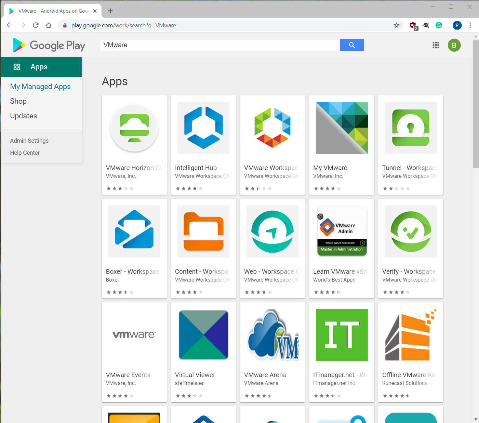
Task: Go to Google Play home logo
Action: tap(49, 45)
